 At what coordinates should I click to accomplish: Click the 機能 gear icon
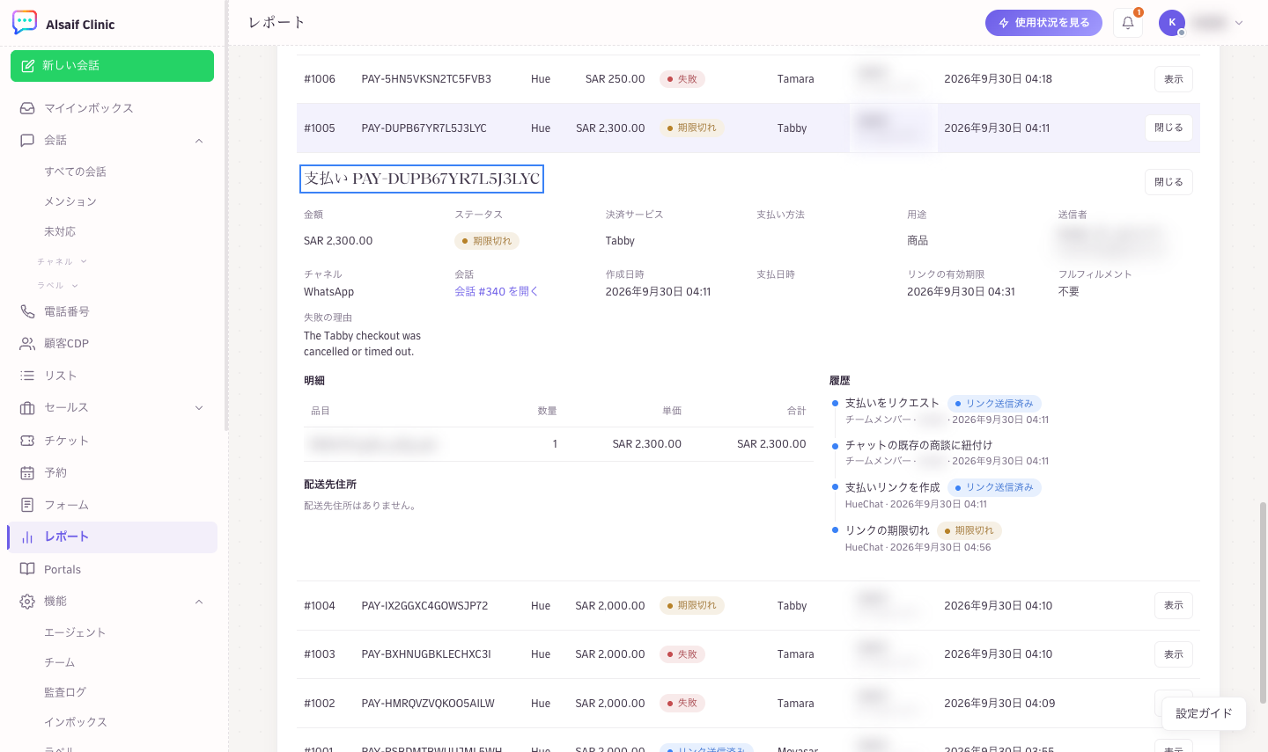27,602
